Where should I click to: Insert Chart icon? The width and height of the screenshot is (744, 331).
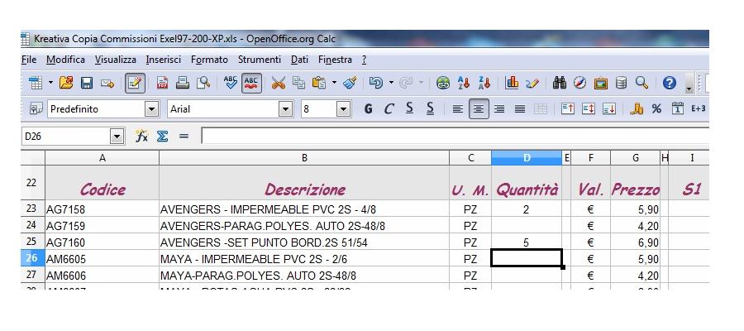(512, 83)
